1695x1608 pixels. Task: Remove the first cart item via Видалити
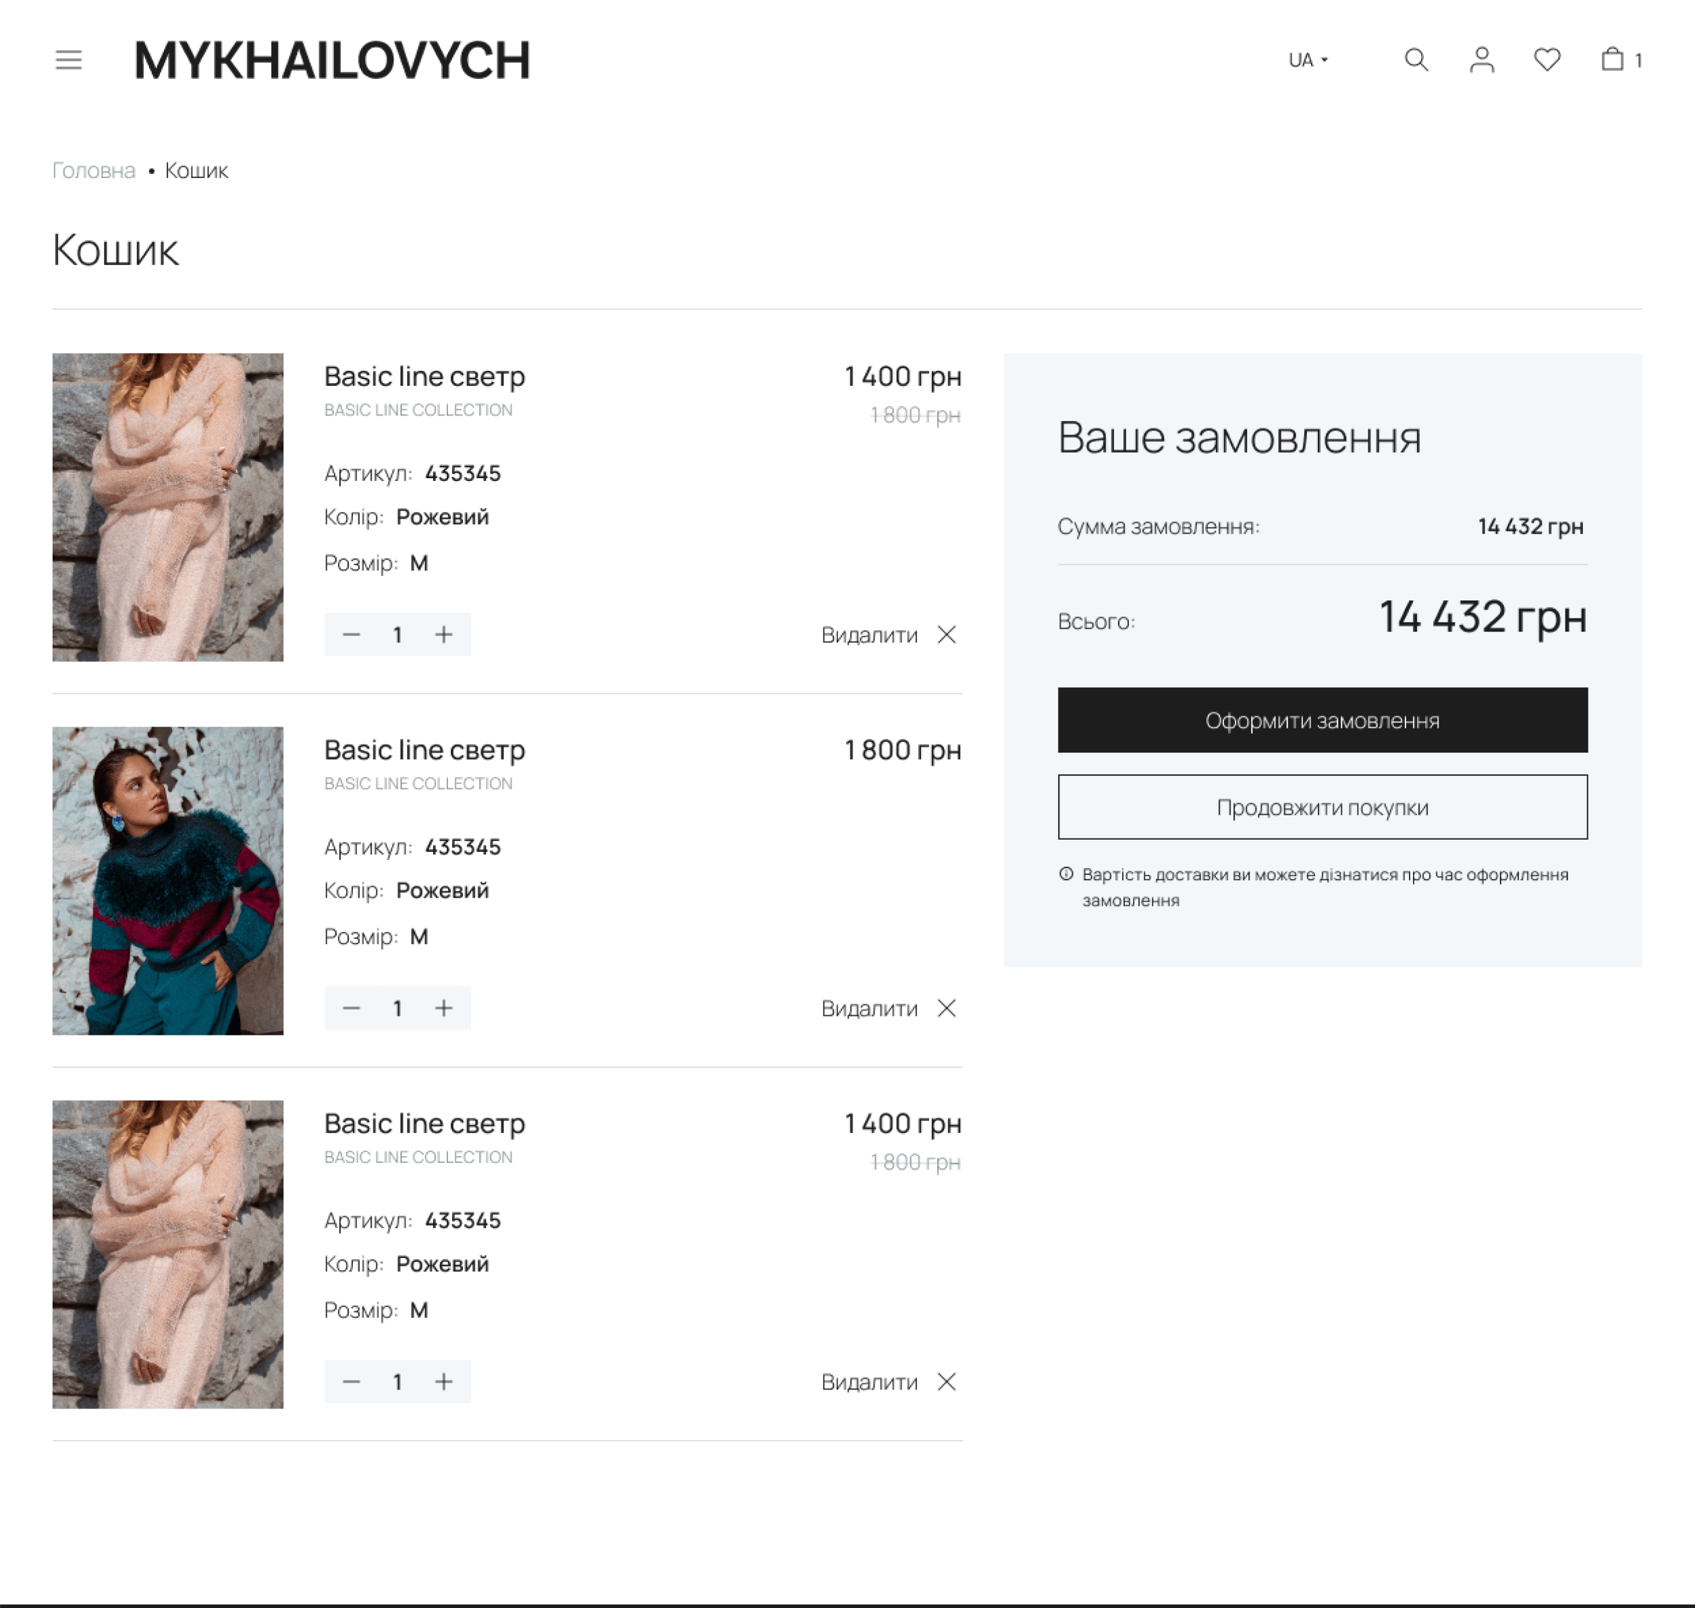tap(889, 634)
